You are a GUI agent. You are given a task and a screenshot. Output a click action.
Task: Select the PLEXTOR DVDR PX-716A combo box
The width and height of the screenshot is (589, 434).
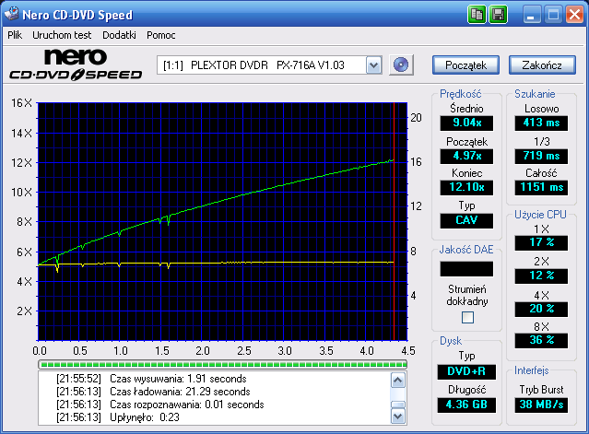point(269,65)
